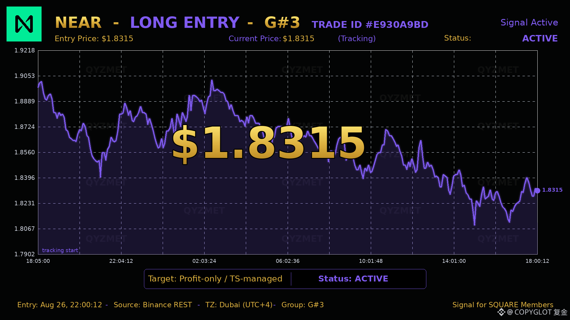Click the '1.8724' y-axis value
This screenshot has height=320, width=570.
coord(25,127)
